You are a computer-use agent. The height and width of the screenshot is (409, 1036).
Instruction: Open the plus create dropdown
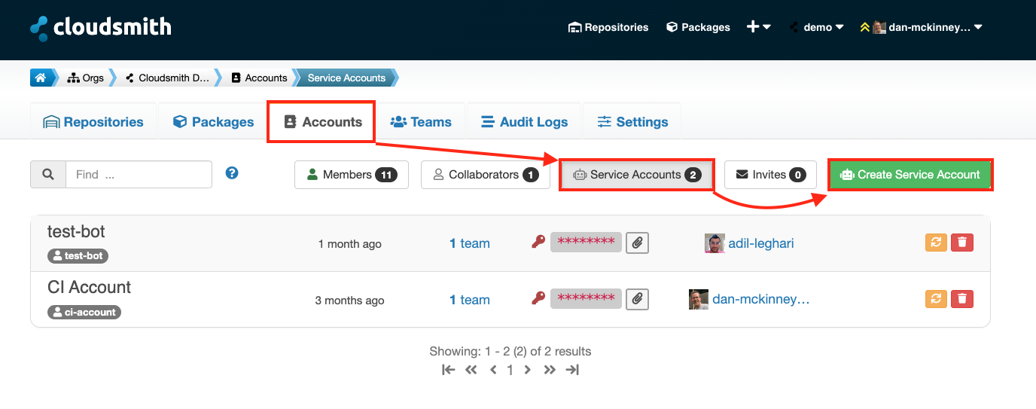tap(758, 27)
